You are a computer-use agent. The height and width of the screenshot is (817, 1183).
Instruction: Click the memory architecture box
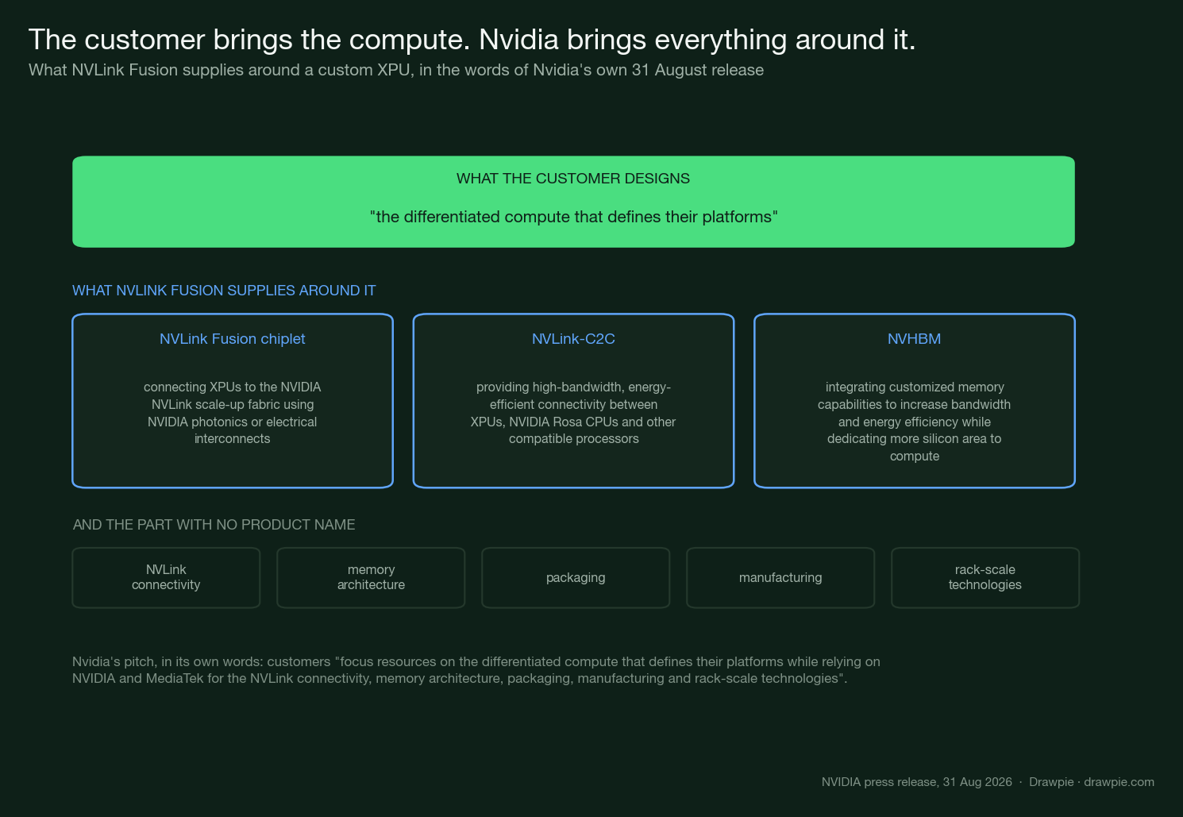371,578
